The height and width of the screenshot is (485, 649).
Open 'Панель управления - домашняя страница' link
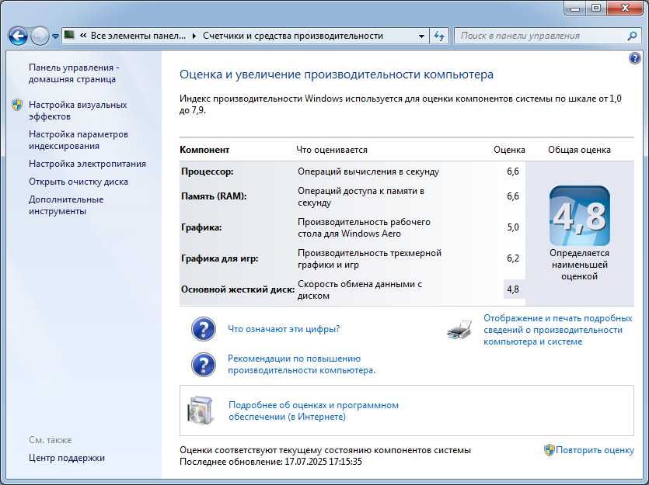[74, 73]
